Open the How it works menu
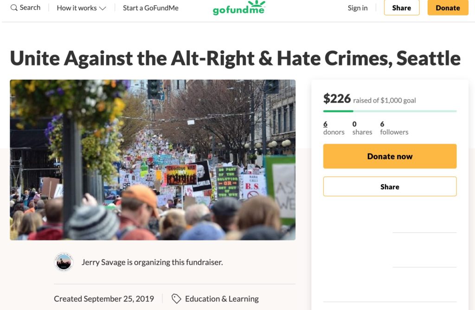 coord(81,8)
